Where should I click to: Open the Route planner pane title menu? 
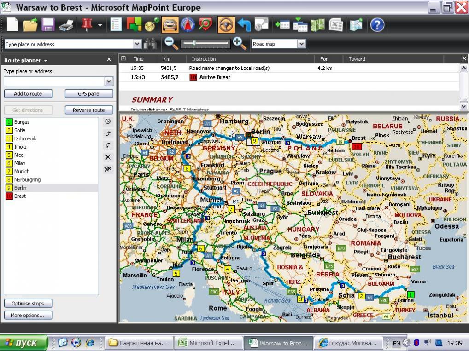pos(25,60)
